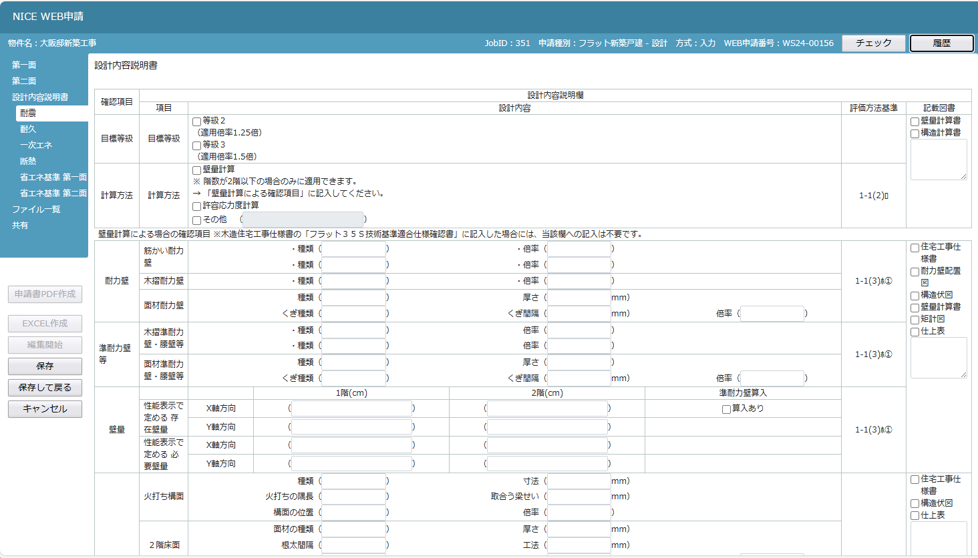
Task: Check 仕上表 in the 耐力壁 section
Action: click(915, 332)
